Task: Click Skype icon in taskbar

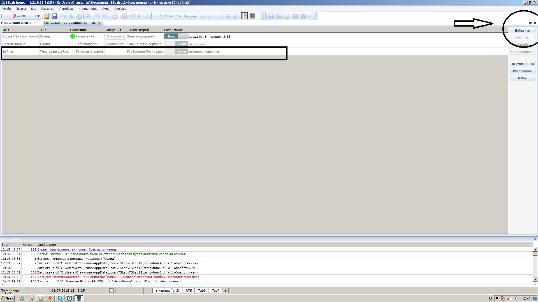Action: coord(60,298)
